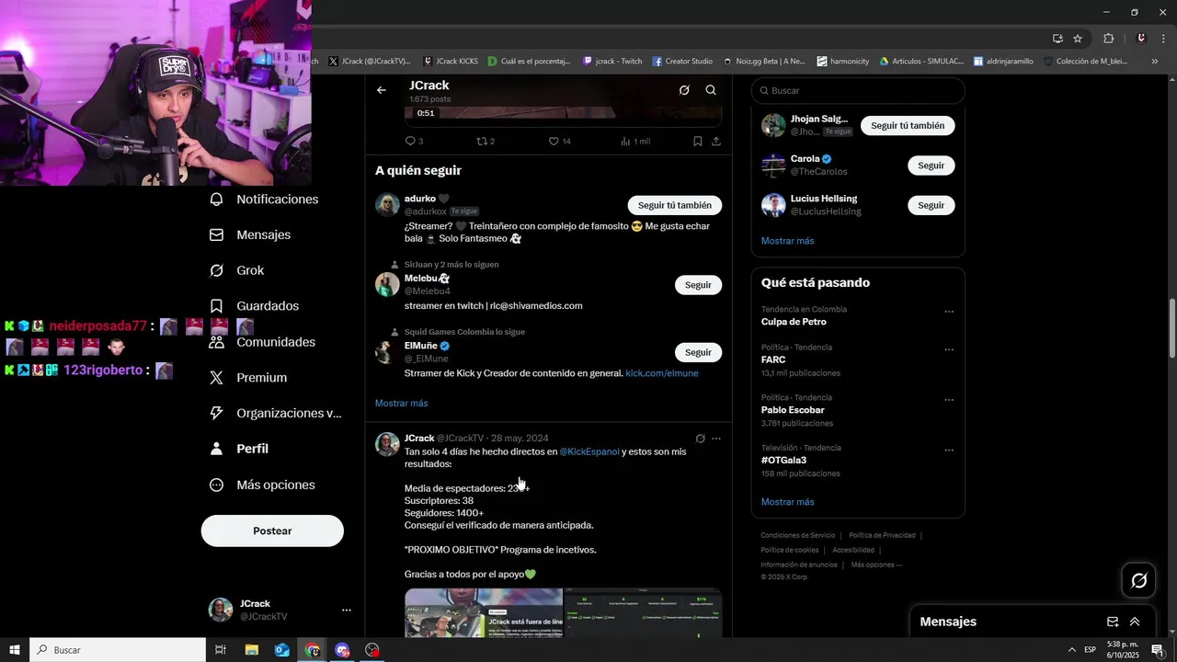Open @KickEspanol mention link
The height and width of the screenshot is (662, 1177).
tap(589, 451)
